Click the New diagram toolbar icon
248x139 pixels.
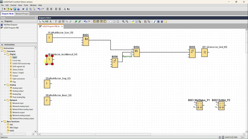click(2, 9)
